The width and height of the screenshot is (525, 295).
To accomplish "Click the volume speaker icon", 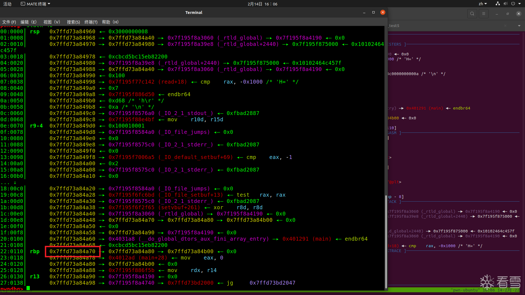I will (x=505, y=4).
